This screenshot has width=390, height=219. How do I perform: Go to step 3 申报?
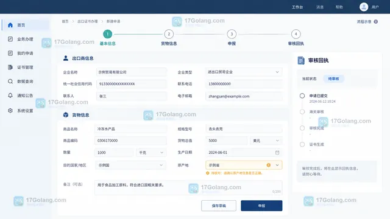pyautogui.click(x=232, y=34)
